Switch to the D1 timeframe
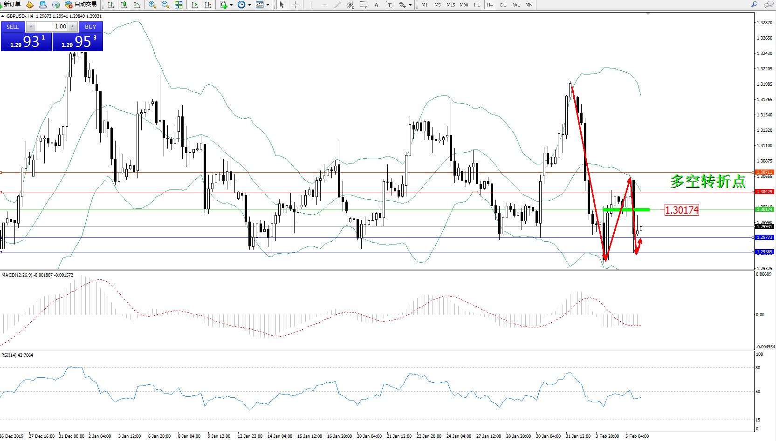This screenshot has height=441, width=776. click(x=503, y=5)
